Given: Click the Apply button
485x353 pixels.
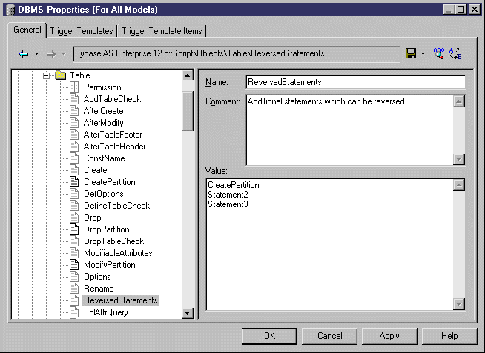Looking at the screenshot, I should [389, 336].
